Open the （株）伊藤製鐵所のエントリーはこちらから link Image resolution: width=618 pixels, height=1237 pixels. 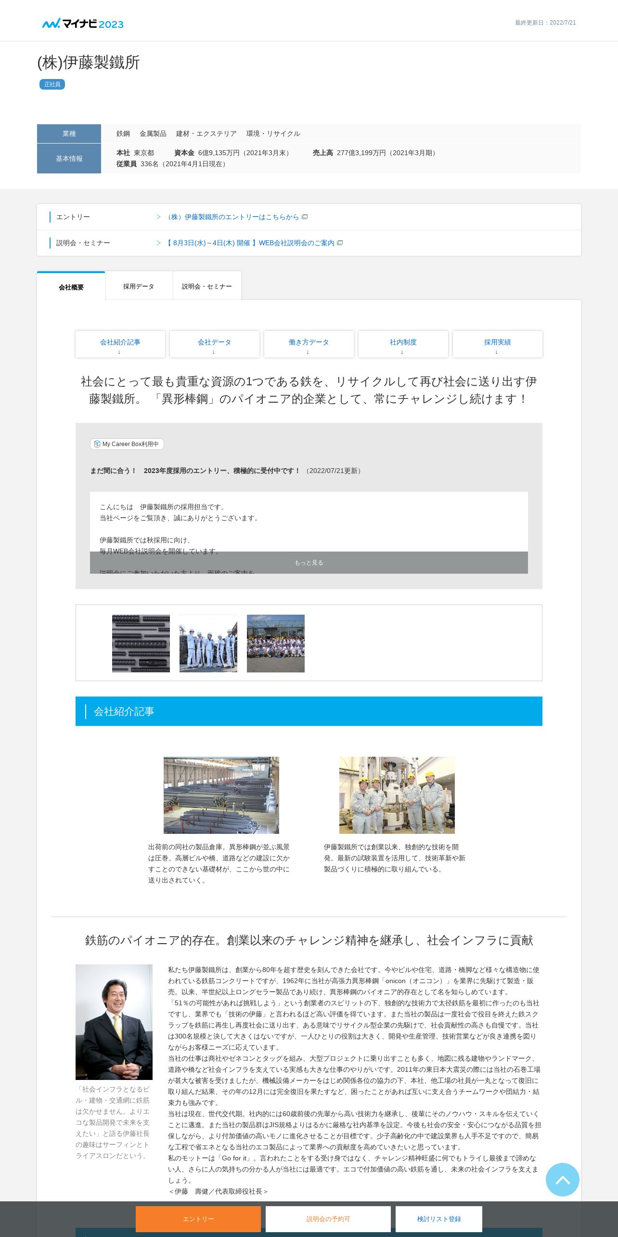pyautogui.click(x=232, y=217)
